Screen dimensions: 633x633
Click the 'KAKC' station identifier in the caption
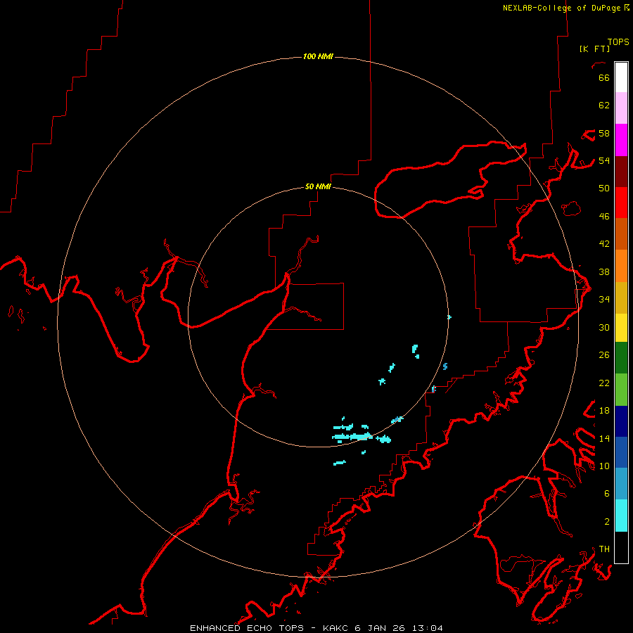337,628
